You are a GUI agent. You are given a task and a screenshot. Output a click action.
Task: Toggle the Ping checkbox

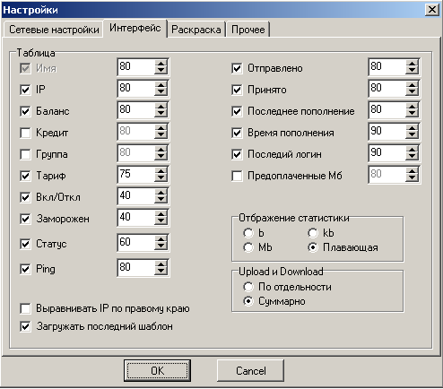[25, 269]
